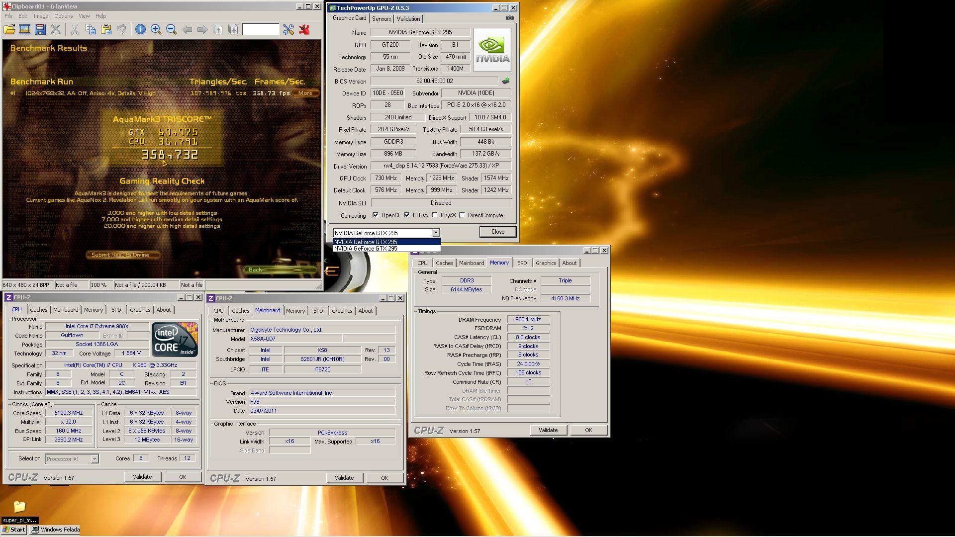Click the Close button in GPU-Z
Image resolution: width=955 pixels, height=537 pixels.
pos(498,232)
